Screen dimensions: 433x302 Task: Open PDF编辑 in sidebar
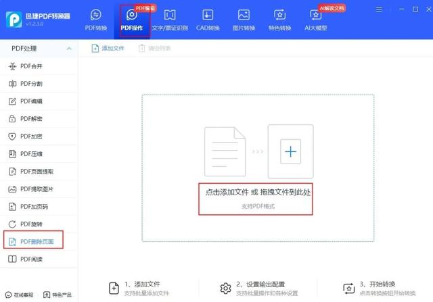[39, 101]
